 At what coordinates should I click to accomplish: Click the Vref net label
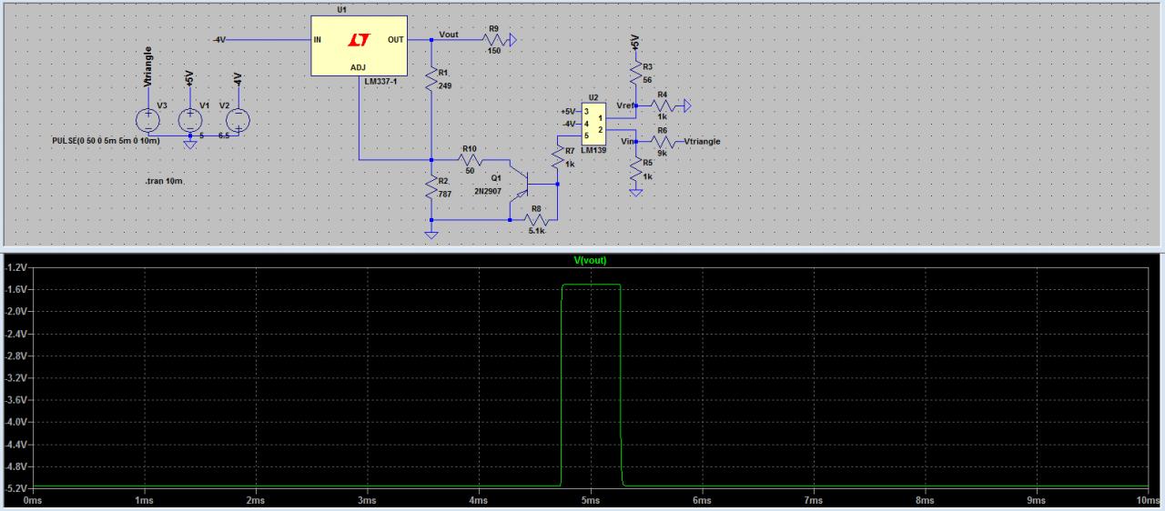(x=623, y=105)
